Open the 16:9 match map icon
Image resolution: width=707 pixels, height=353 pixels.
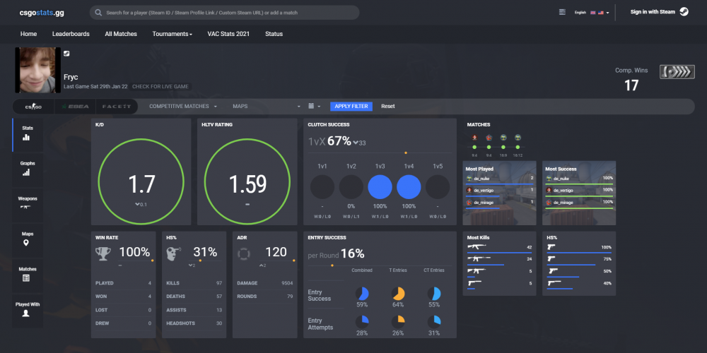click(x=503, y=138)
